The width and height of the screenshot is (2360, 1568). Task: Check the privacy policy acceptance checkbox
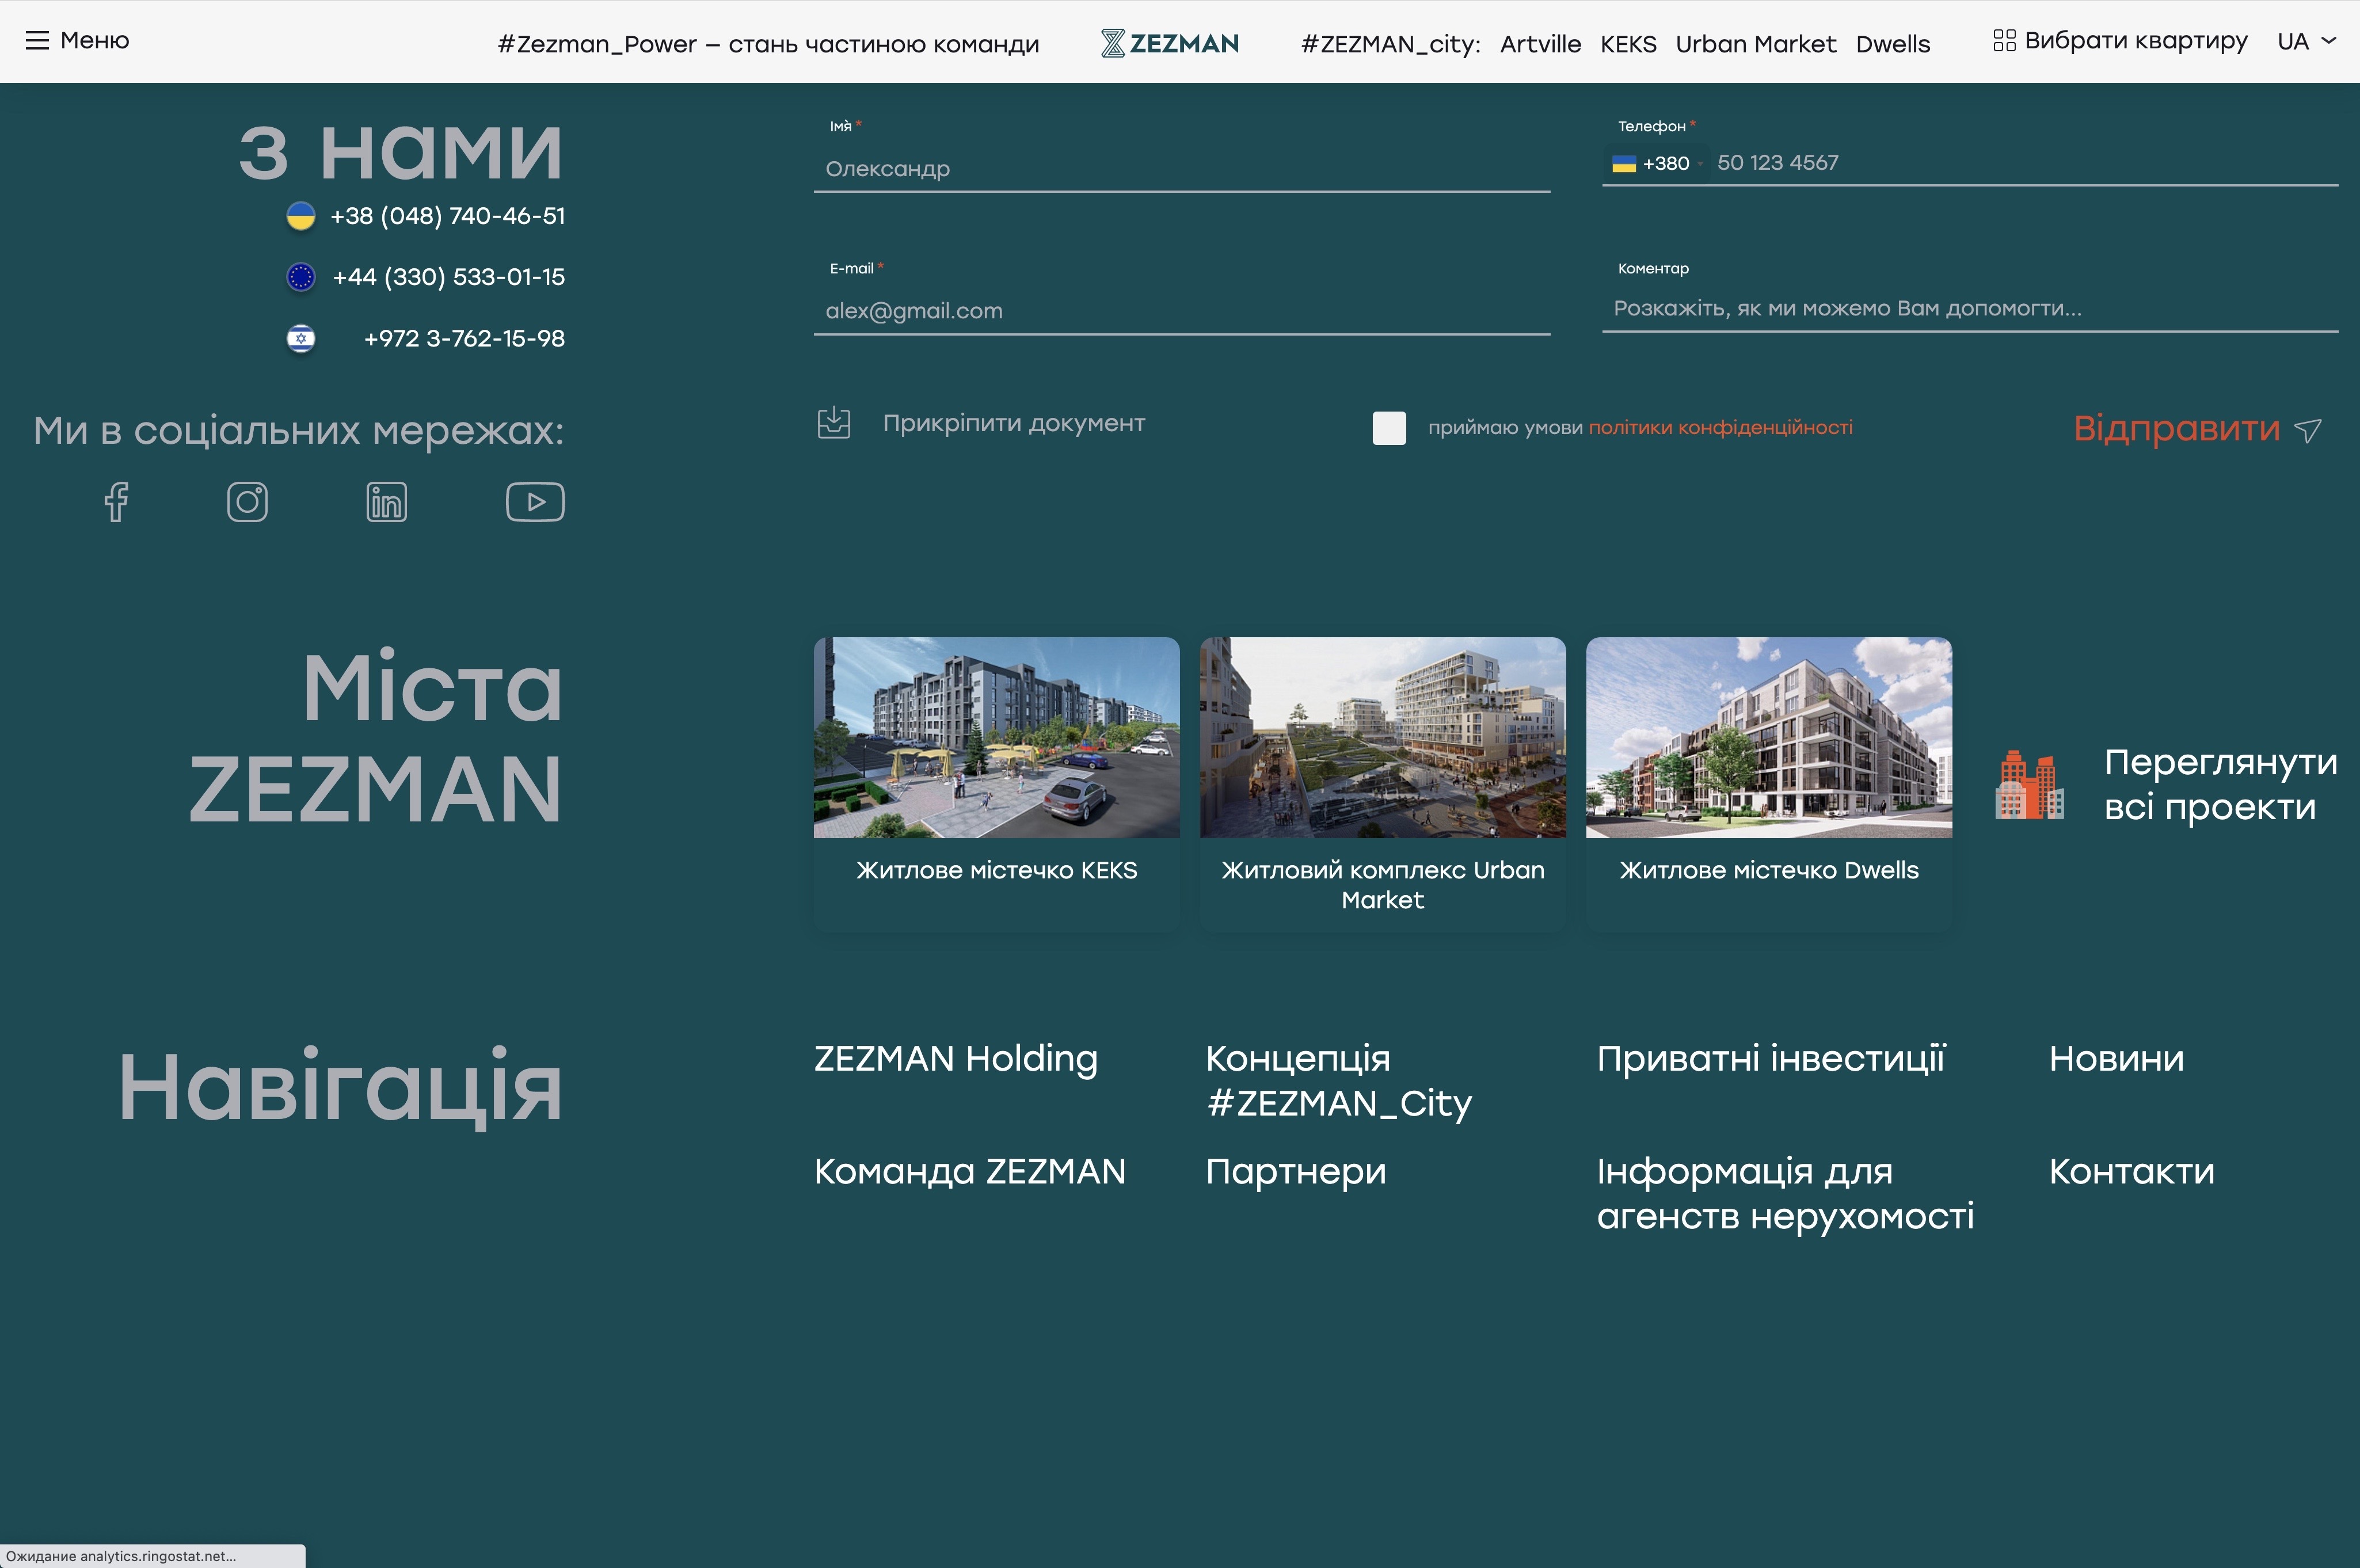(1389, 428)
